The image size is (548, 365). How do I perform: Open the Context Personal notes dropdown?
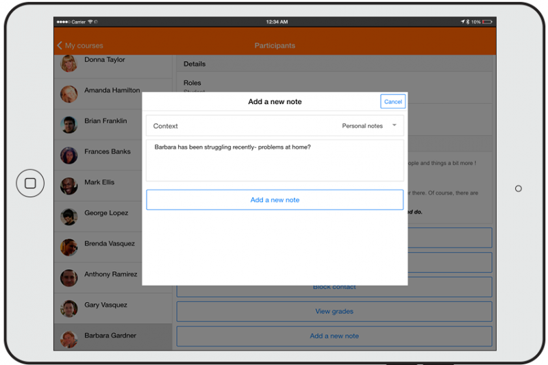tap(275, 126)
